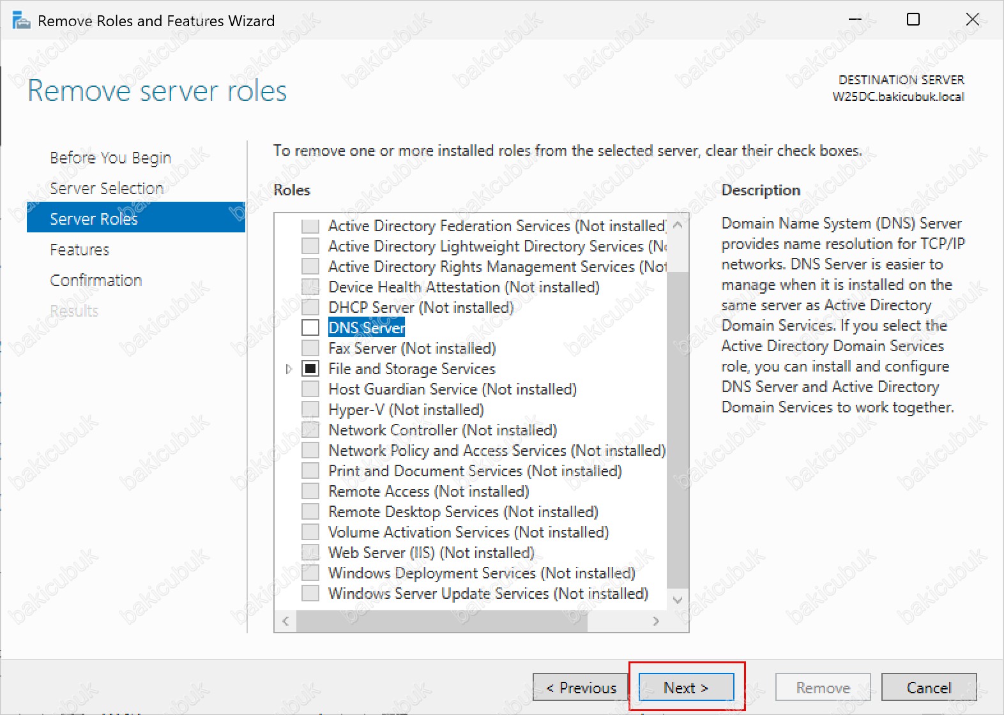Select Windows Server Update Services row
This screenshot has height=715, width=1004.
488,593
